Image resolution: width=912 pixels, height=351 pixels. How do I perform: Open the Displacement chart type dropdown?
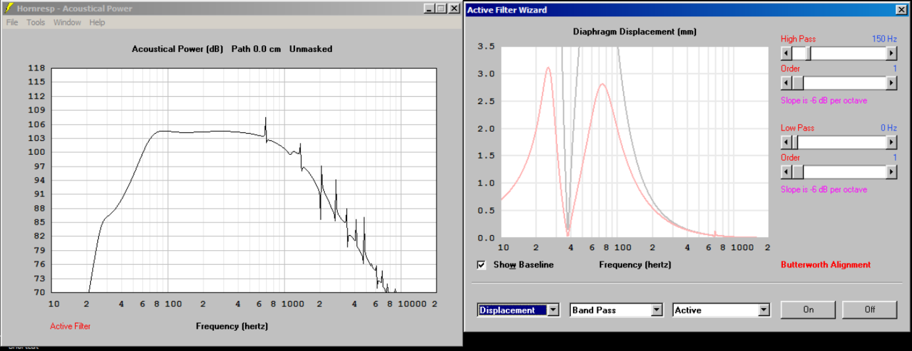(553, 310)
